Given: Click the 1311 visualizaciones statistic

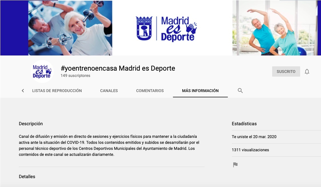Looking at the screenshot, I should pos(250,150).
